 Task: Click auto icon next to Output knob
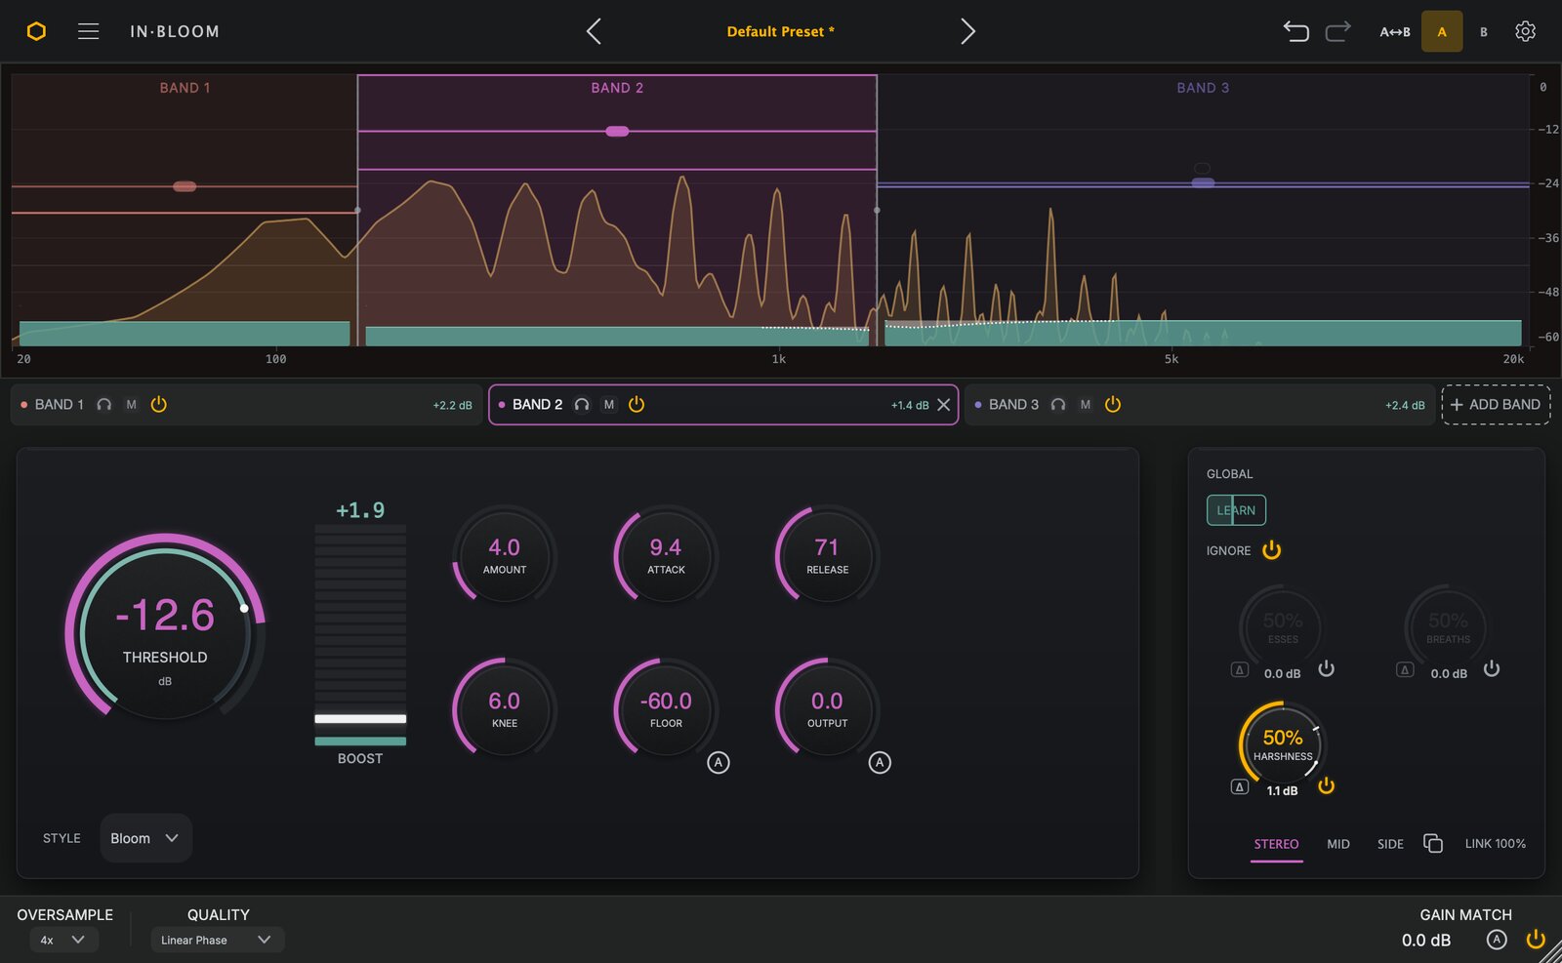point(880,762)
